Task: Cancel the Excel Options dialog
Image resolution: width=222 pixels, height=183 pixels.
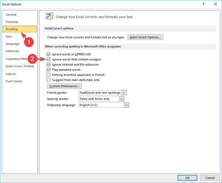Action: pyautogui.click(x=210, y=178)
